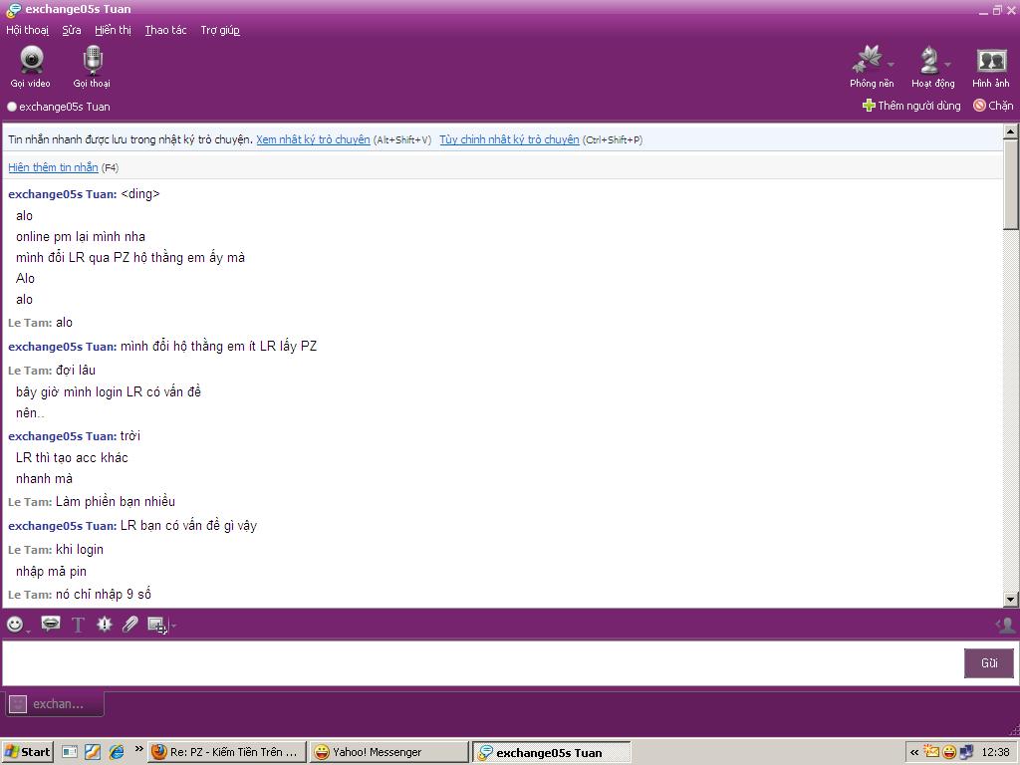
Task: Click the '<ding>' message text
Action: click(139, 194)
